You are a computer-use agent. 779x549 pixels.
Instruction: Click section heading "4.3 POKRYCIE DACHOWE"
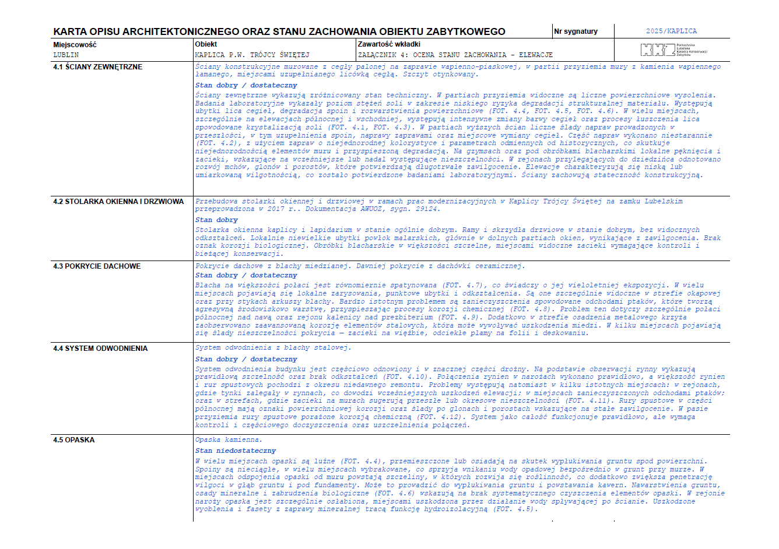(x=97, y=266)
